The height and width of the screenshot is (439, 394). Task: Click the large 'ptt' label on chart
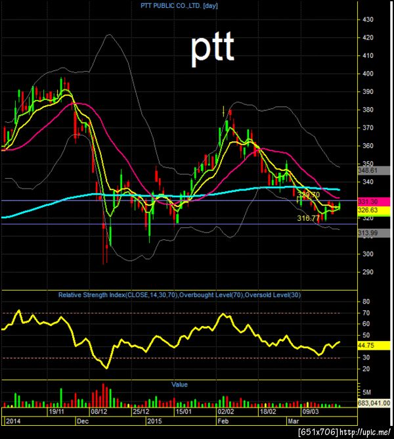[x=213, y=49]
